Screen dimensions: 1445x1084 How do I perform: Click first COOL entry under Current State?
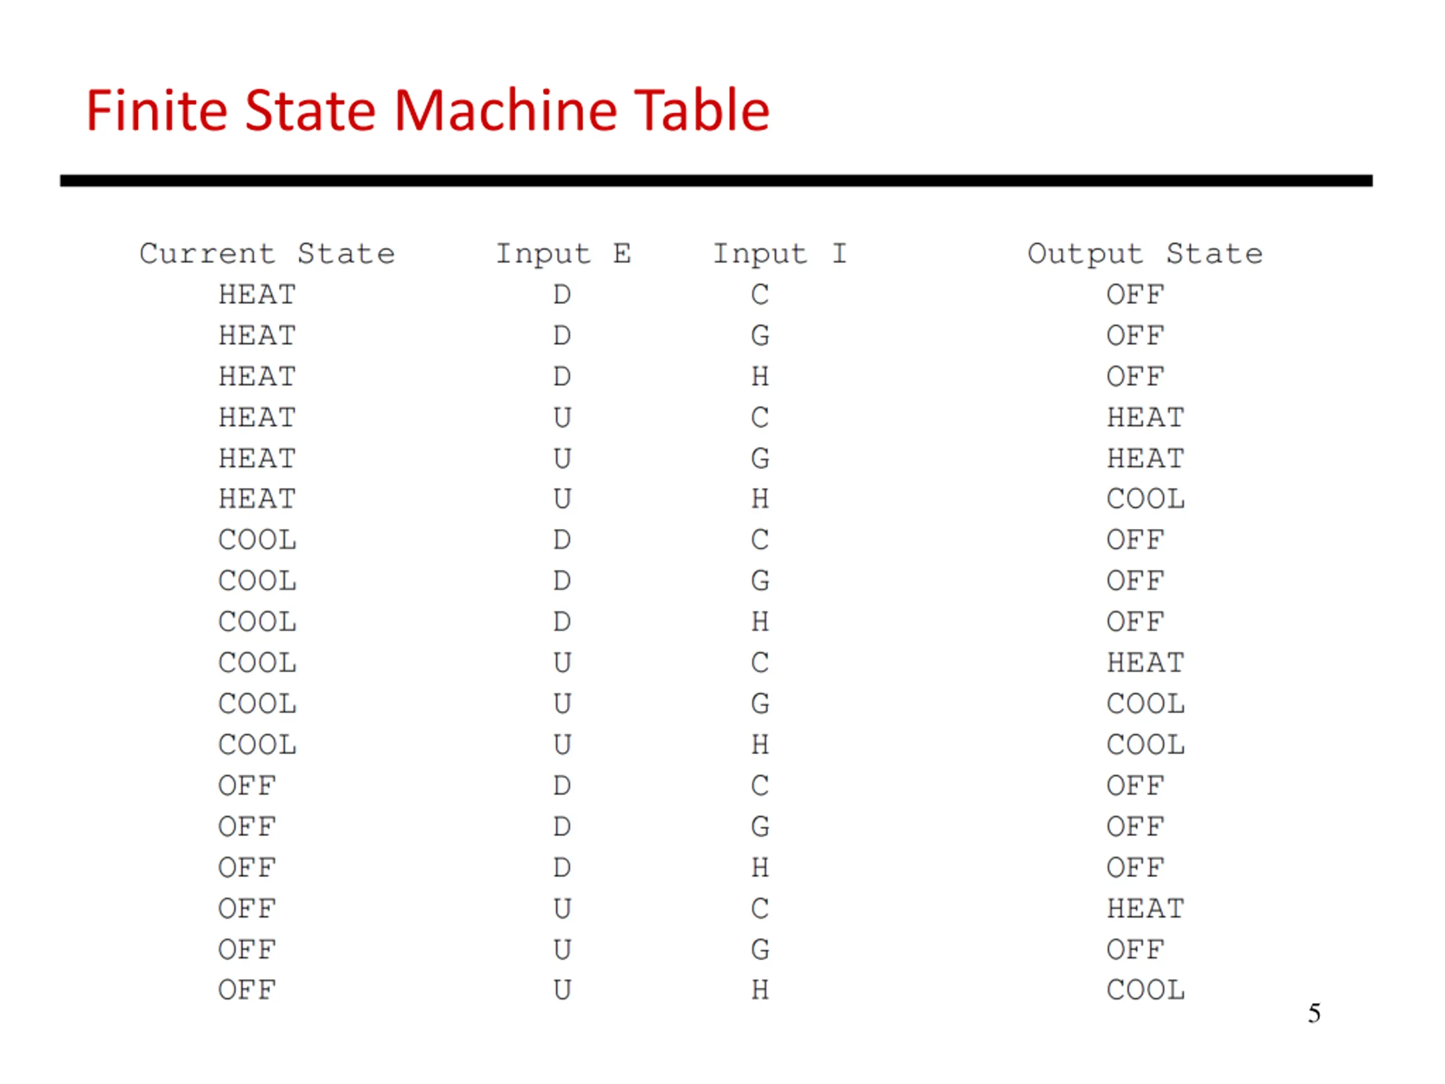click(257, 540)
